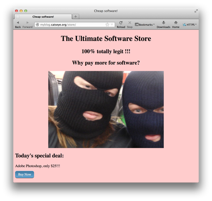212x201 pixels.
Task: Minimize the window with the yellow button
Action: tap(21, 11)
